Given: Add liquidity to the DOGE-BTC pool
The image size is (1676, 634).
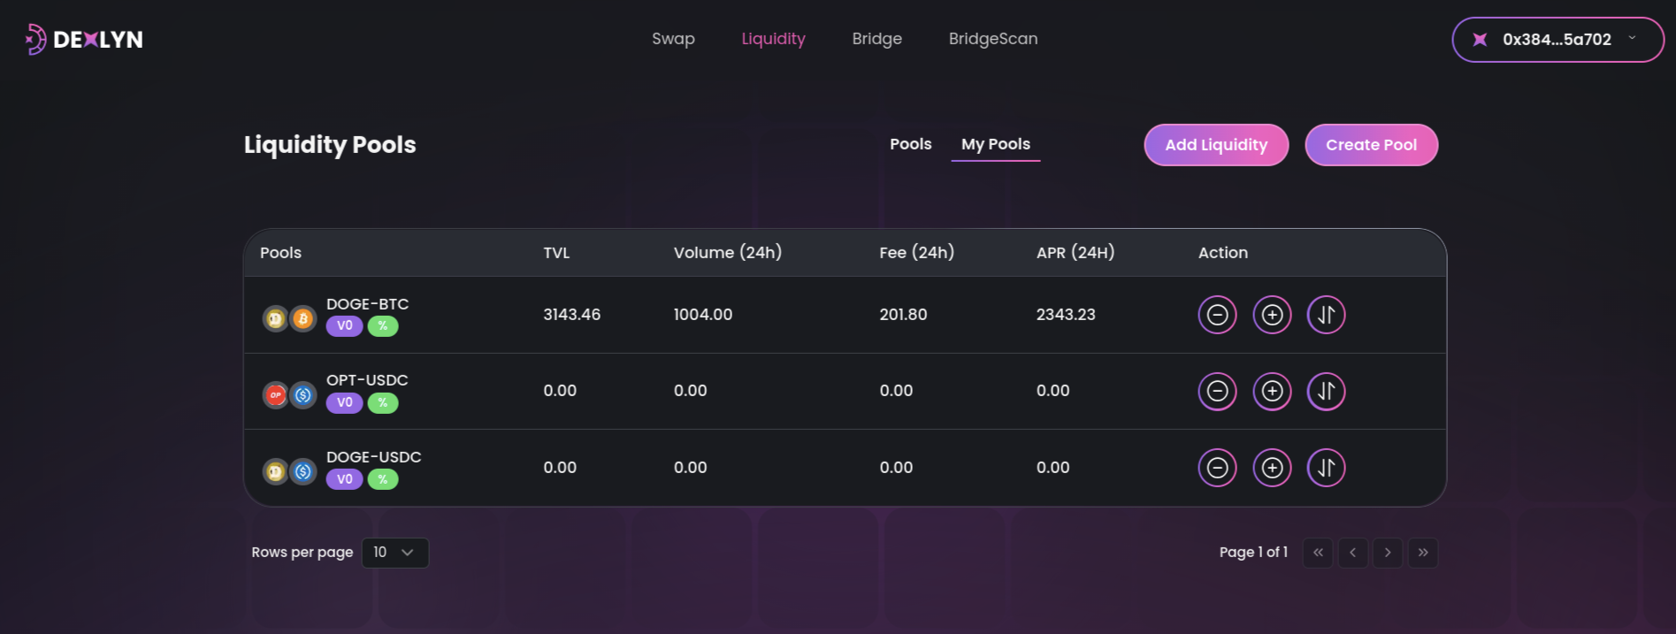Looking at the screenshot, I should (1272, 315).
